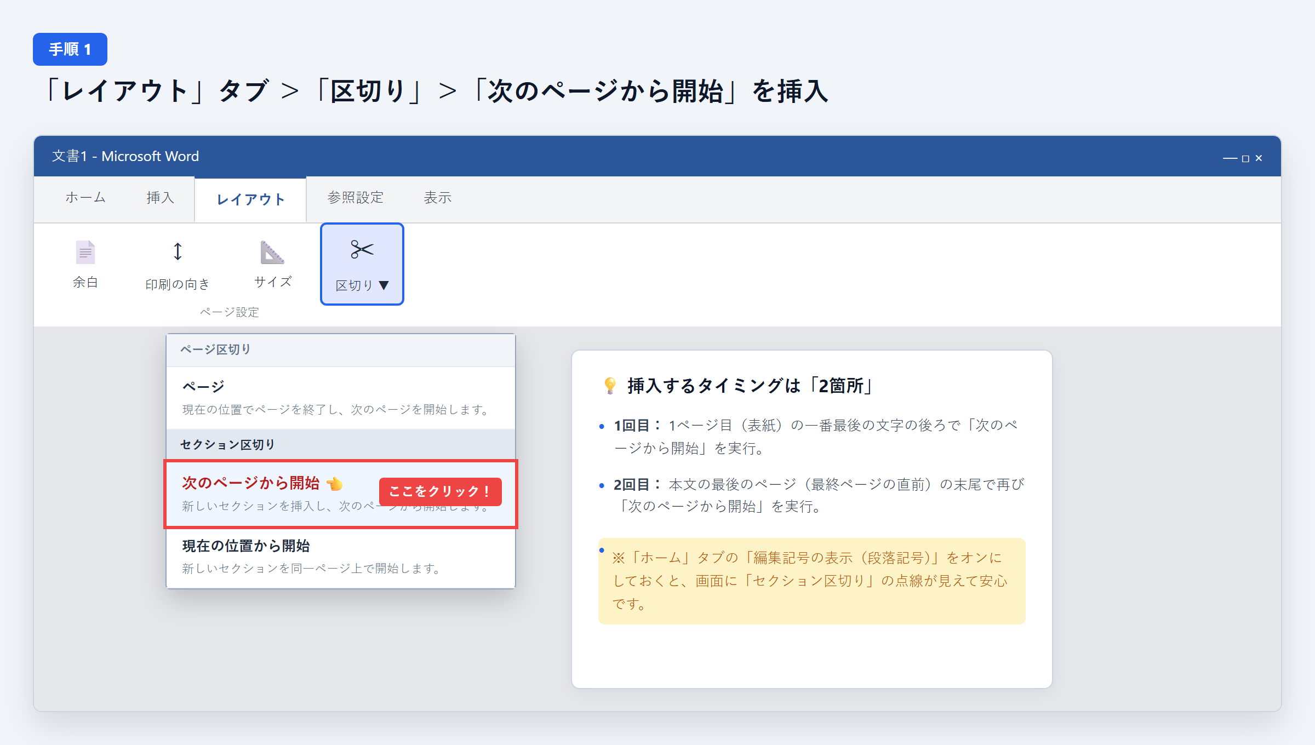Click the scissors icon on 区切り
1315x745 pixels.
362,250
